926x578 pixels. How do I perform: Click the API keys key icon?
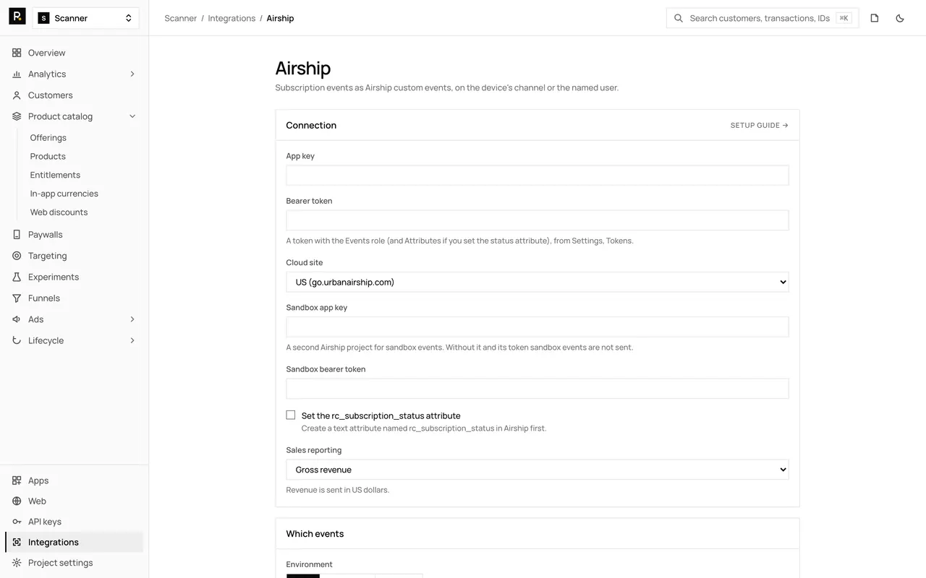pyautogui.click(x=17, y=522)
